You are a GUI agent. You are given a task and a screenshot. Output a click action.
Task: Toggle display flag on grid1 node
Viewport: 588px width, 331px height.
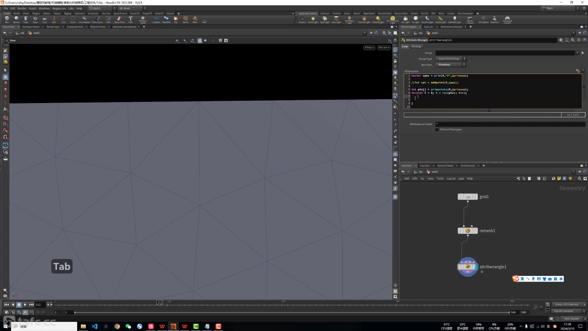[476, 197]
